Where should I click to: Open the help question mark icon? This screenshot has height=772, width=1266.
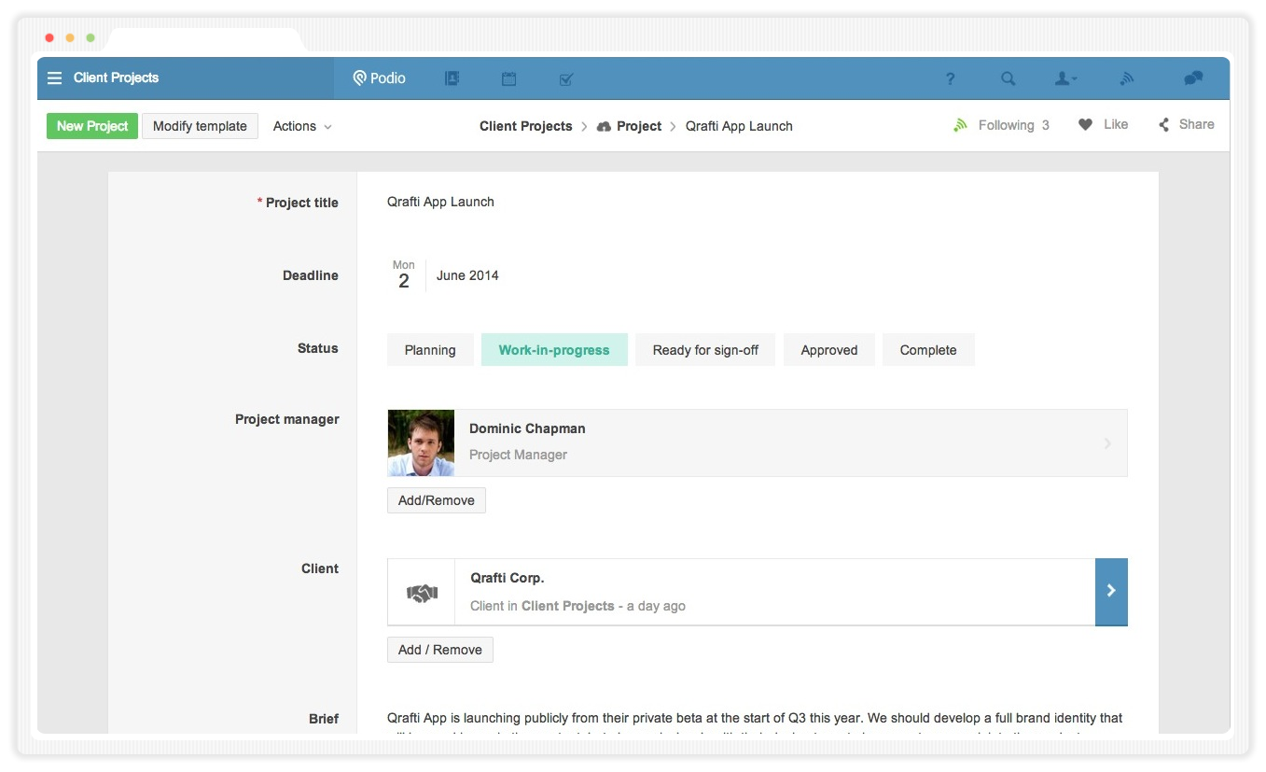950,78
